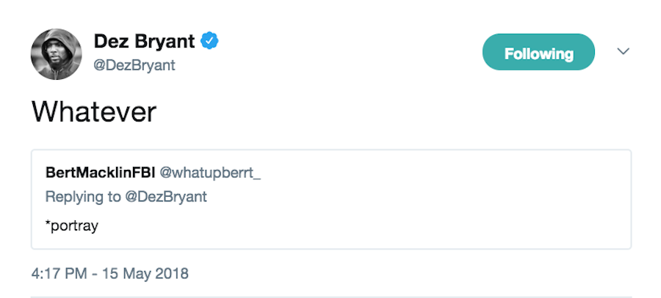This screenshot has width=661, height=298.
Task: Click Dez Bryant's profile avatar photo
Action: (56, 55)
